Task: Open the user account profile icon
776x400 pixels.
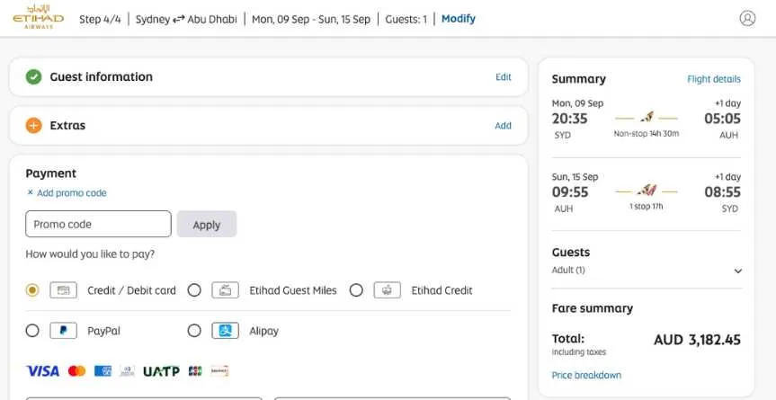Action: coord(747,18)
